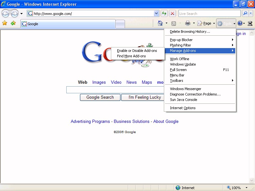Click the Live Search input field
The image size is (255, 191).
[209, 13]
